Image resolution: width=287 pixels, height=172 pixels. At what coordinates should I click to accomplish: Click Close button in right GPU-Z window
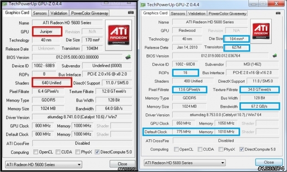pos(269,162)
